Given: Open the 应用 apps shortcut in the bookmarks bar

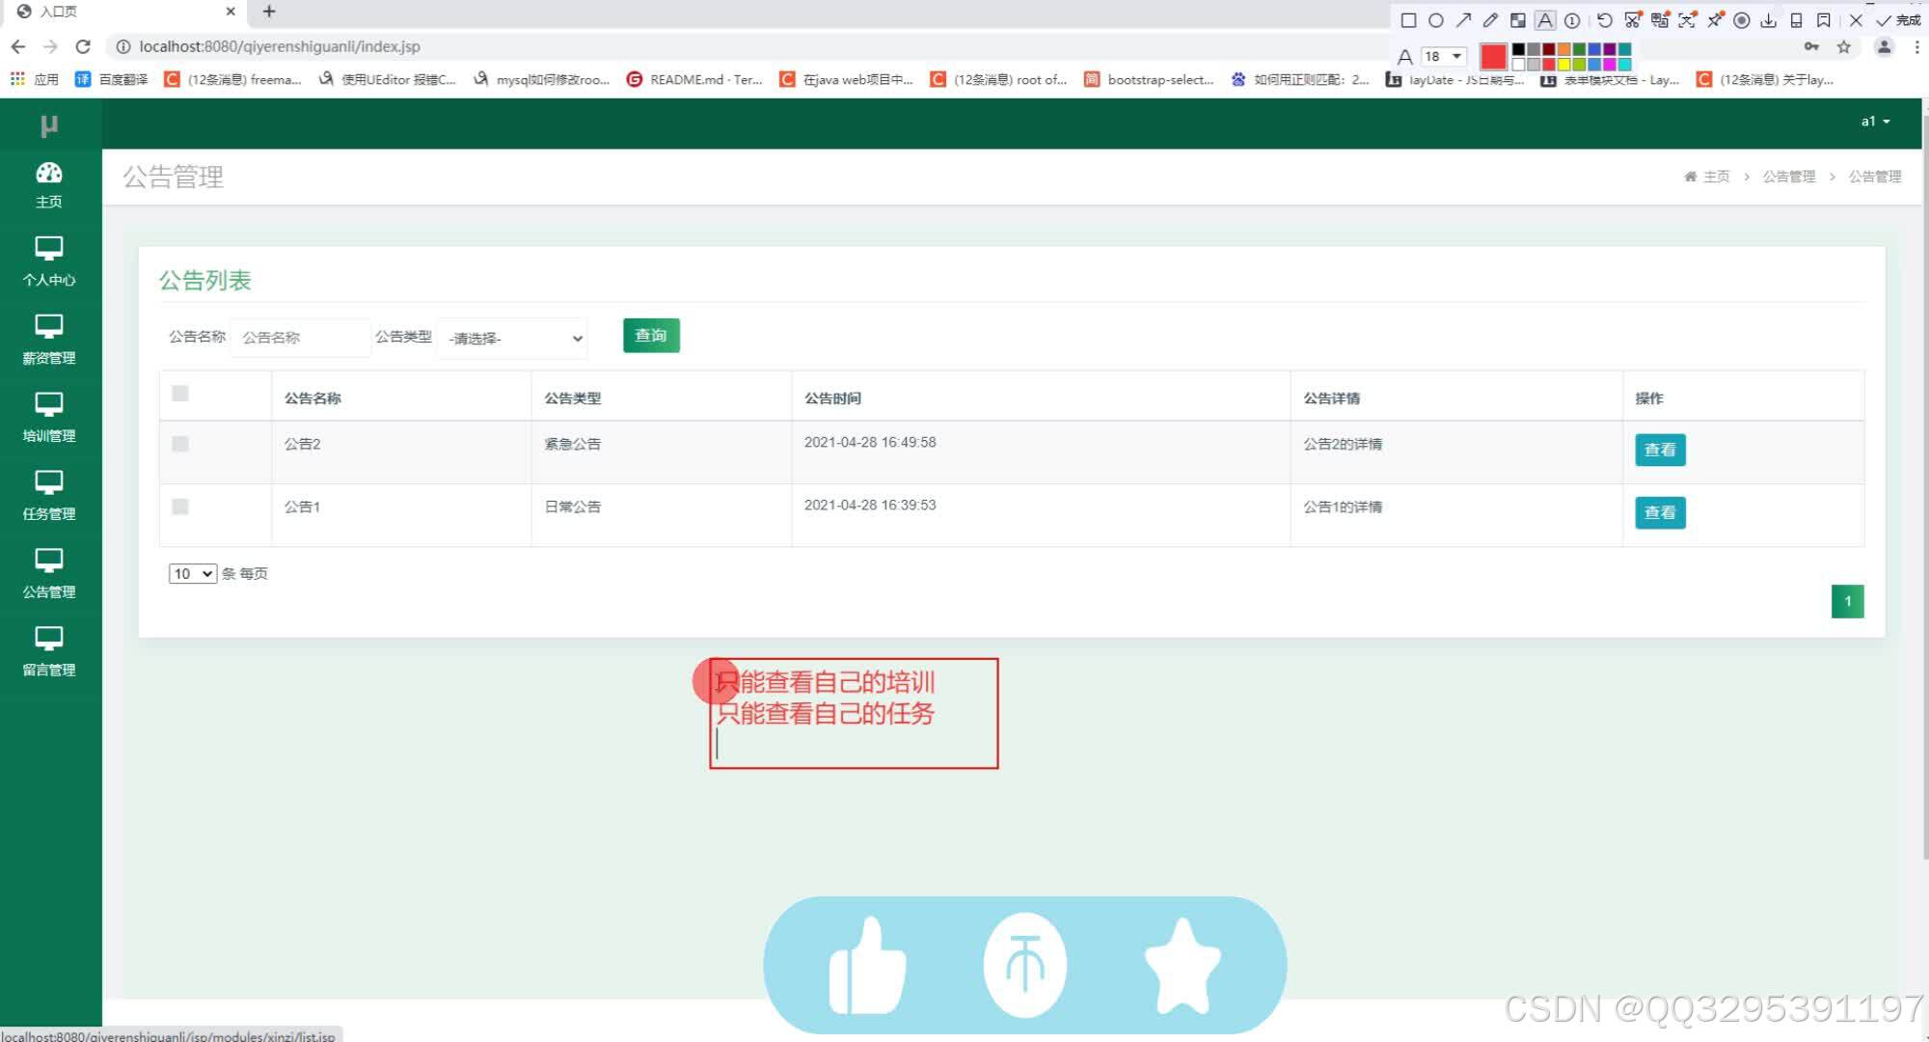Looking at the screenshot, I should [x=35, y=79].
